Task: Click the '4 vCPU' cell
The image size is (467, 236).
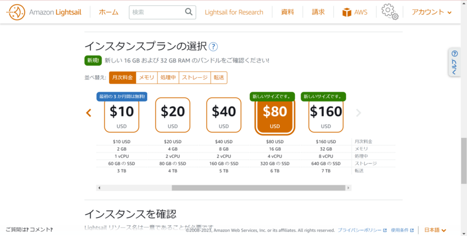Action: (x=274, y=156)
